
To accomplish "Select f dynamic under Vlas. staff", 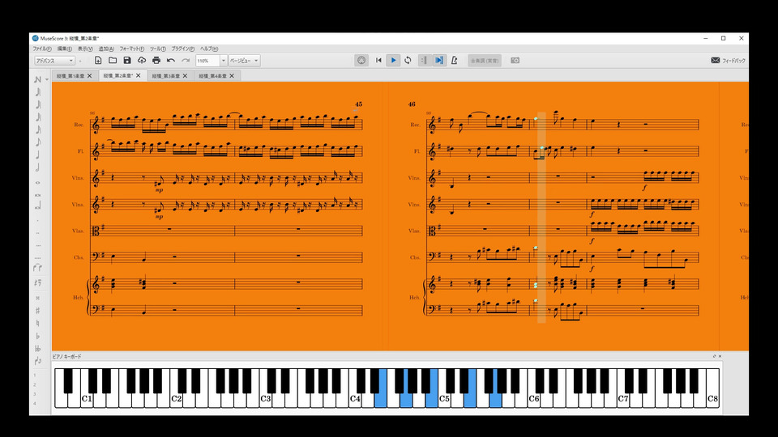I will [592, 241].
